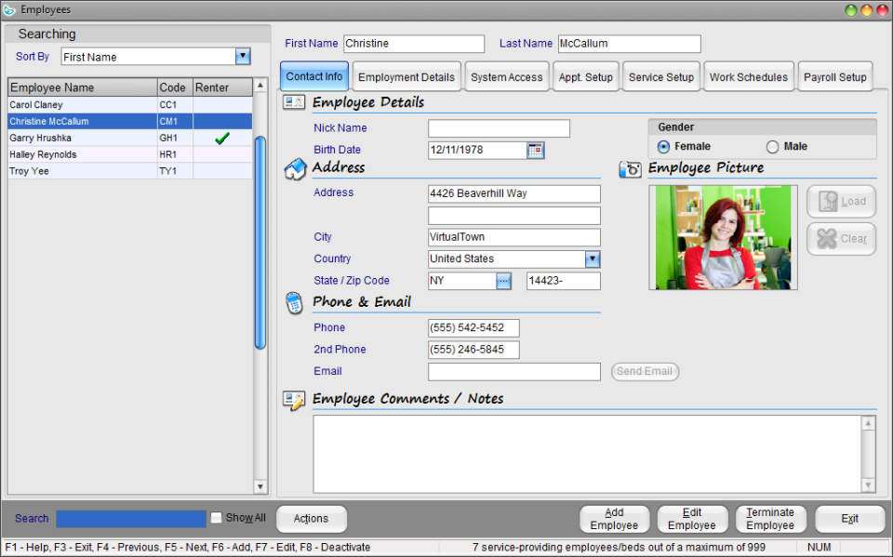Click the Employee Name column header
Image resolution: width=893 pixels, height=557 pixels.
coord(83,87)
